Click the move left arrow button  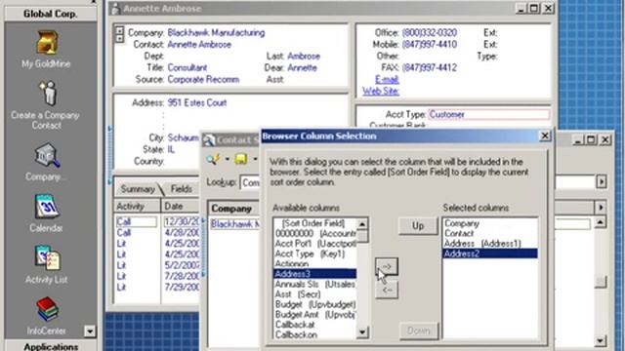[387, 291]
